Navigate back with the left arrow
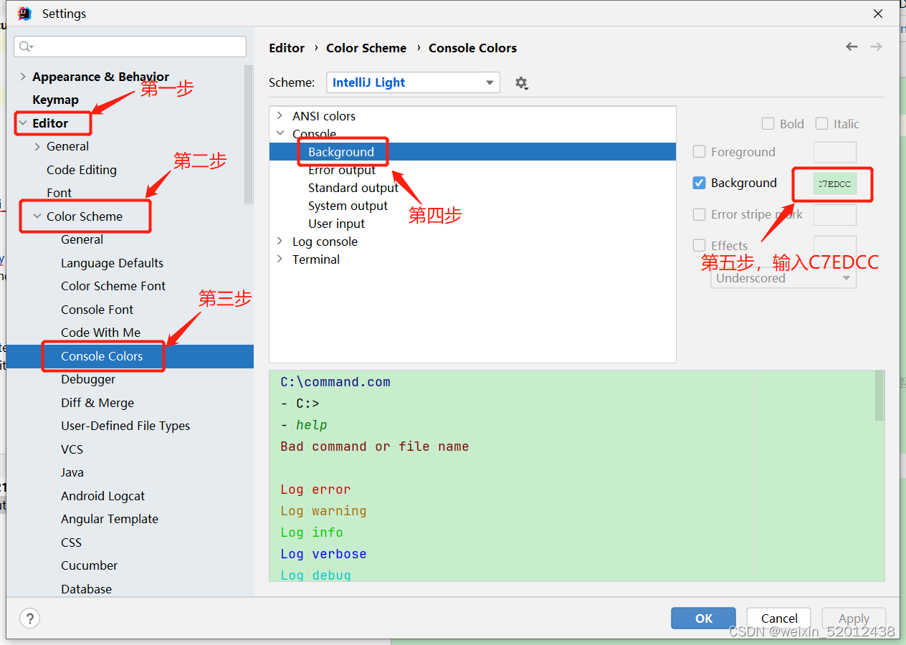906x645 pixels. point(852,47)
